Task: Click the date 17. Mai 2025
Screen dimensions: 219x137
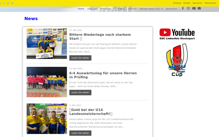Action: click(x=76, y=30)
